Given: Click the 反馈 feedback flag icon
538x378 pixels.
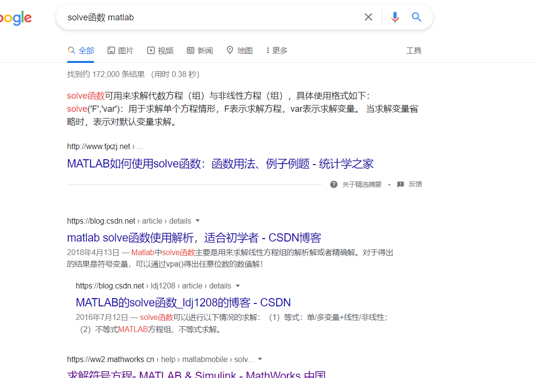Looking at the screenshot, I should click(401, 184).
